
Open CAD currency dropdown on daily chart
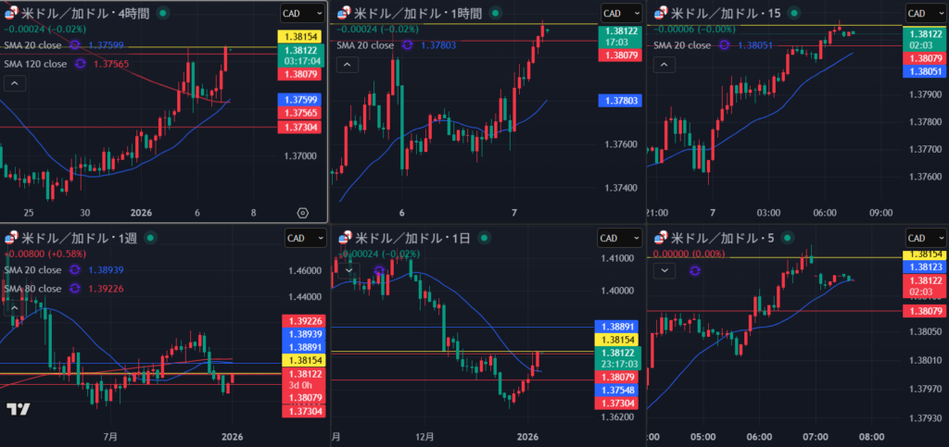(x=615, y=239)
